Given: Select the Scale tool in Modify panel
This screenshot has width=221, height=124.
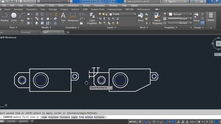Looking at the screenshot, I should pos(42,23).
